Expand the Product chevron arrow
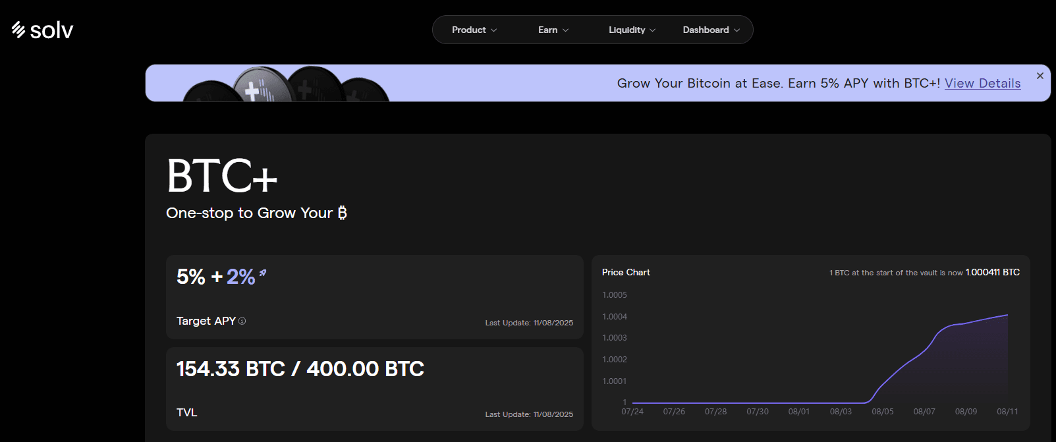Viewport: 1056px width, 442px height. pos(494,30)
